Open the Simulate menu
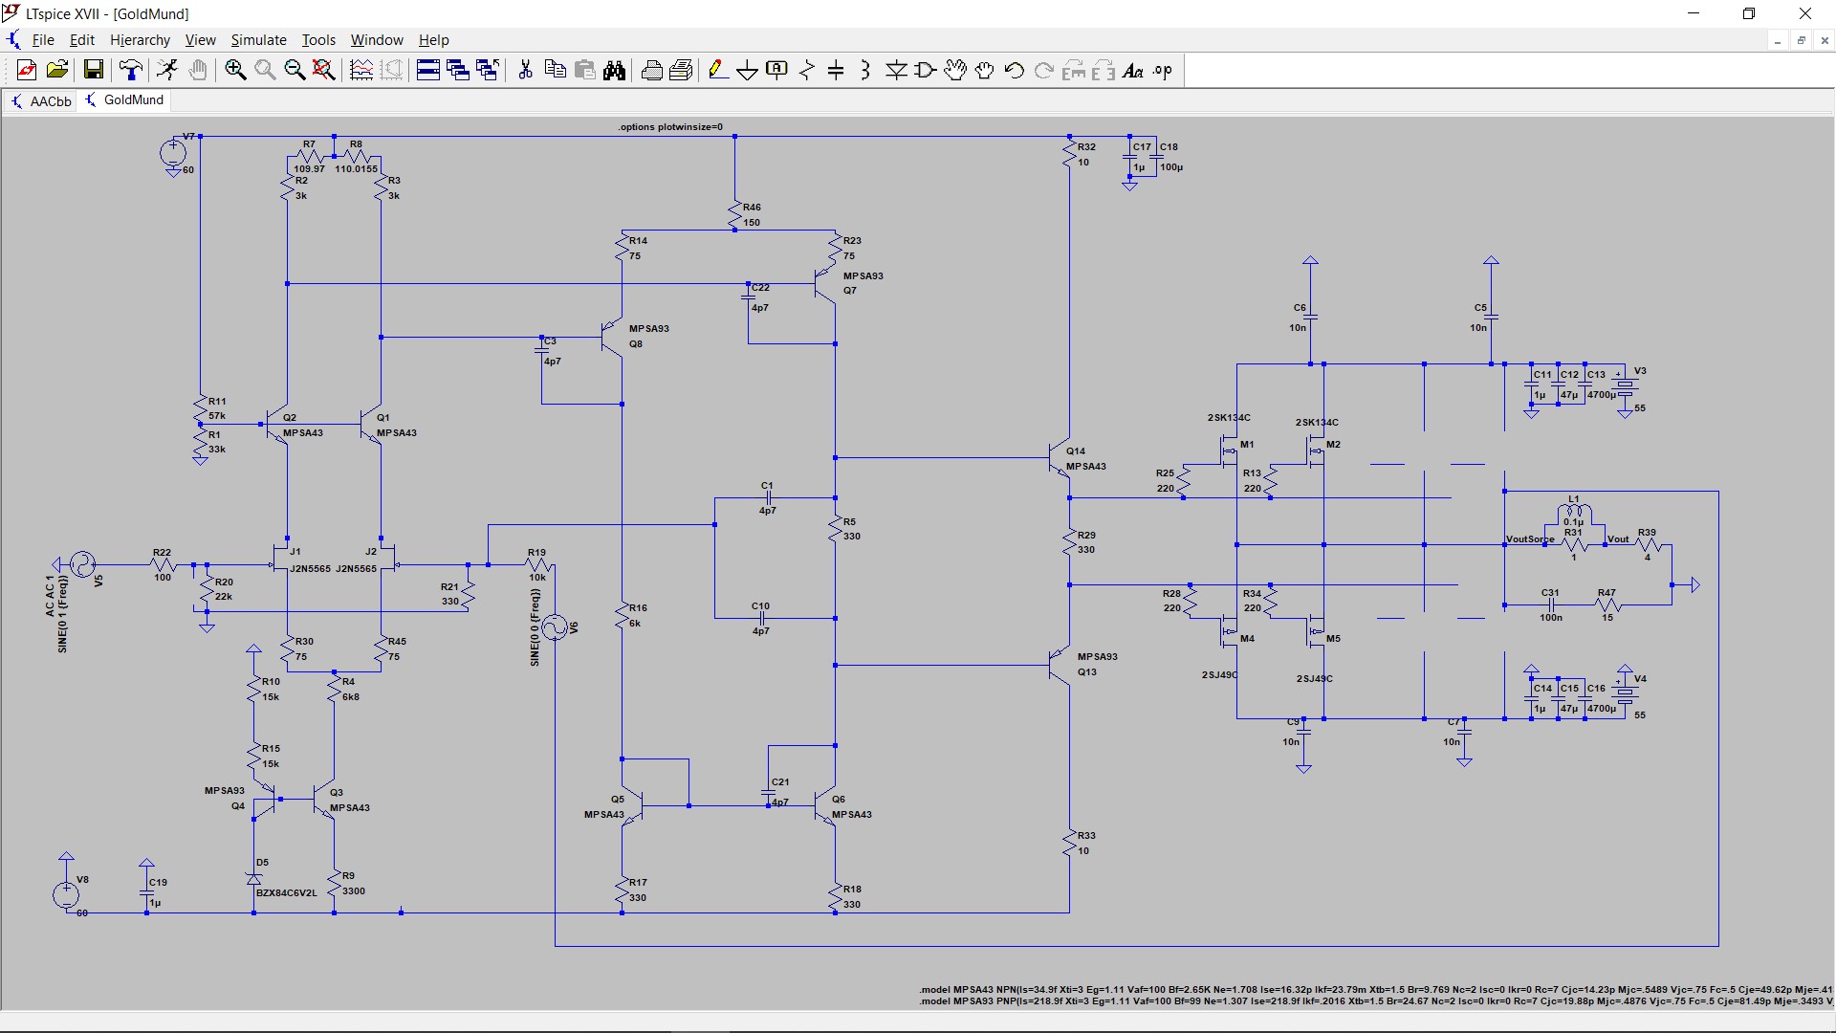The height and width of the screenshot is (1033, 1836). coord(258,40)
